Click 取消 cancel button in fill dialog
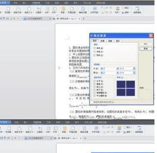Viewport: 157px width, 153px height. (x=146, y=49)
